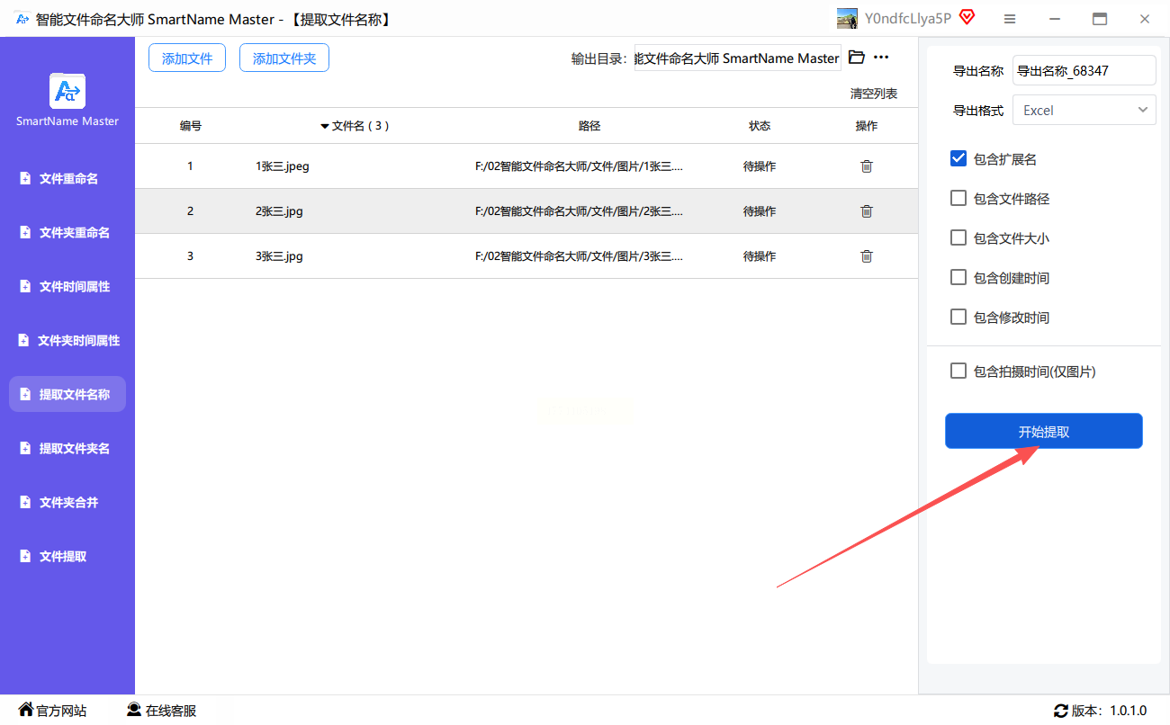
Task: Remove 3张三.jpg using its trash icon
Action: (x=866, y=256)
